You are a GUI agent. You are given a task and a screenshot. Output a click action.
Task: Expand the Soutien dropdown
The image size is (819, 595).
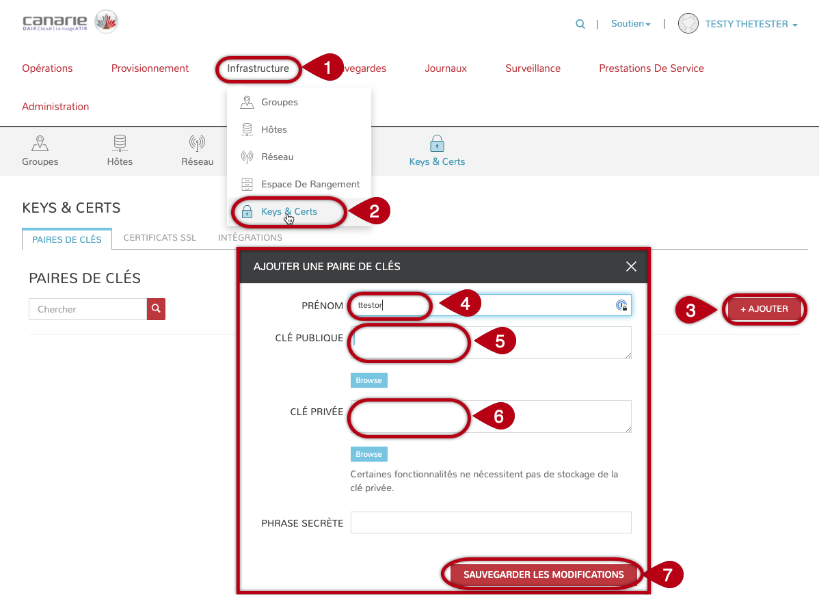click(x=630, y=24)
